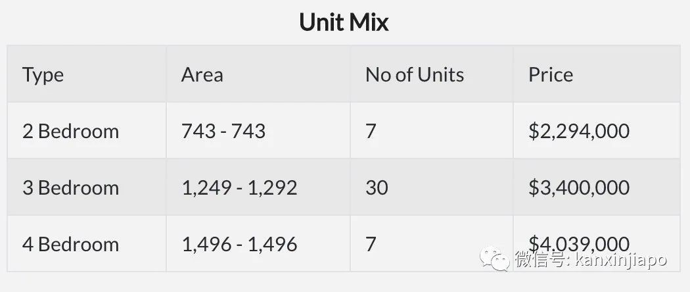Click the $3,400,000 price cell
This screenshot has width=690, height=292.
[579, 187]
